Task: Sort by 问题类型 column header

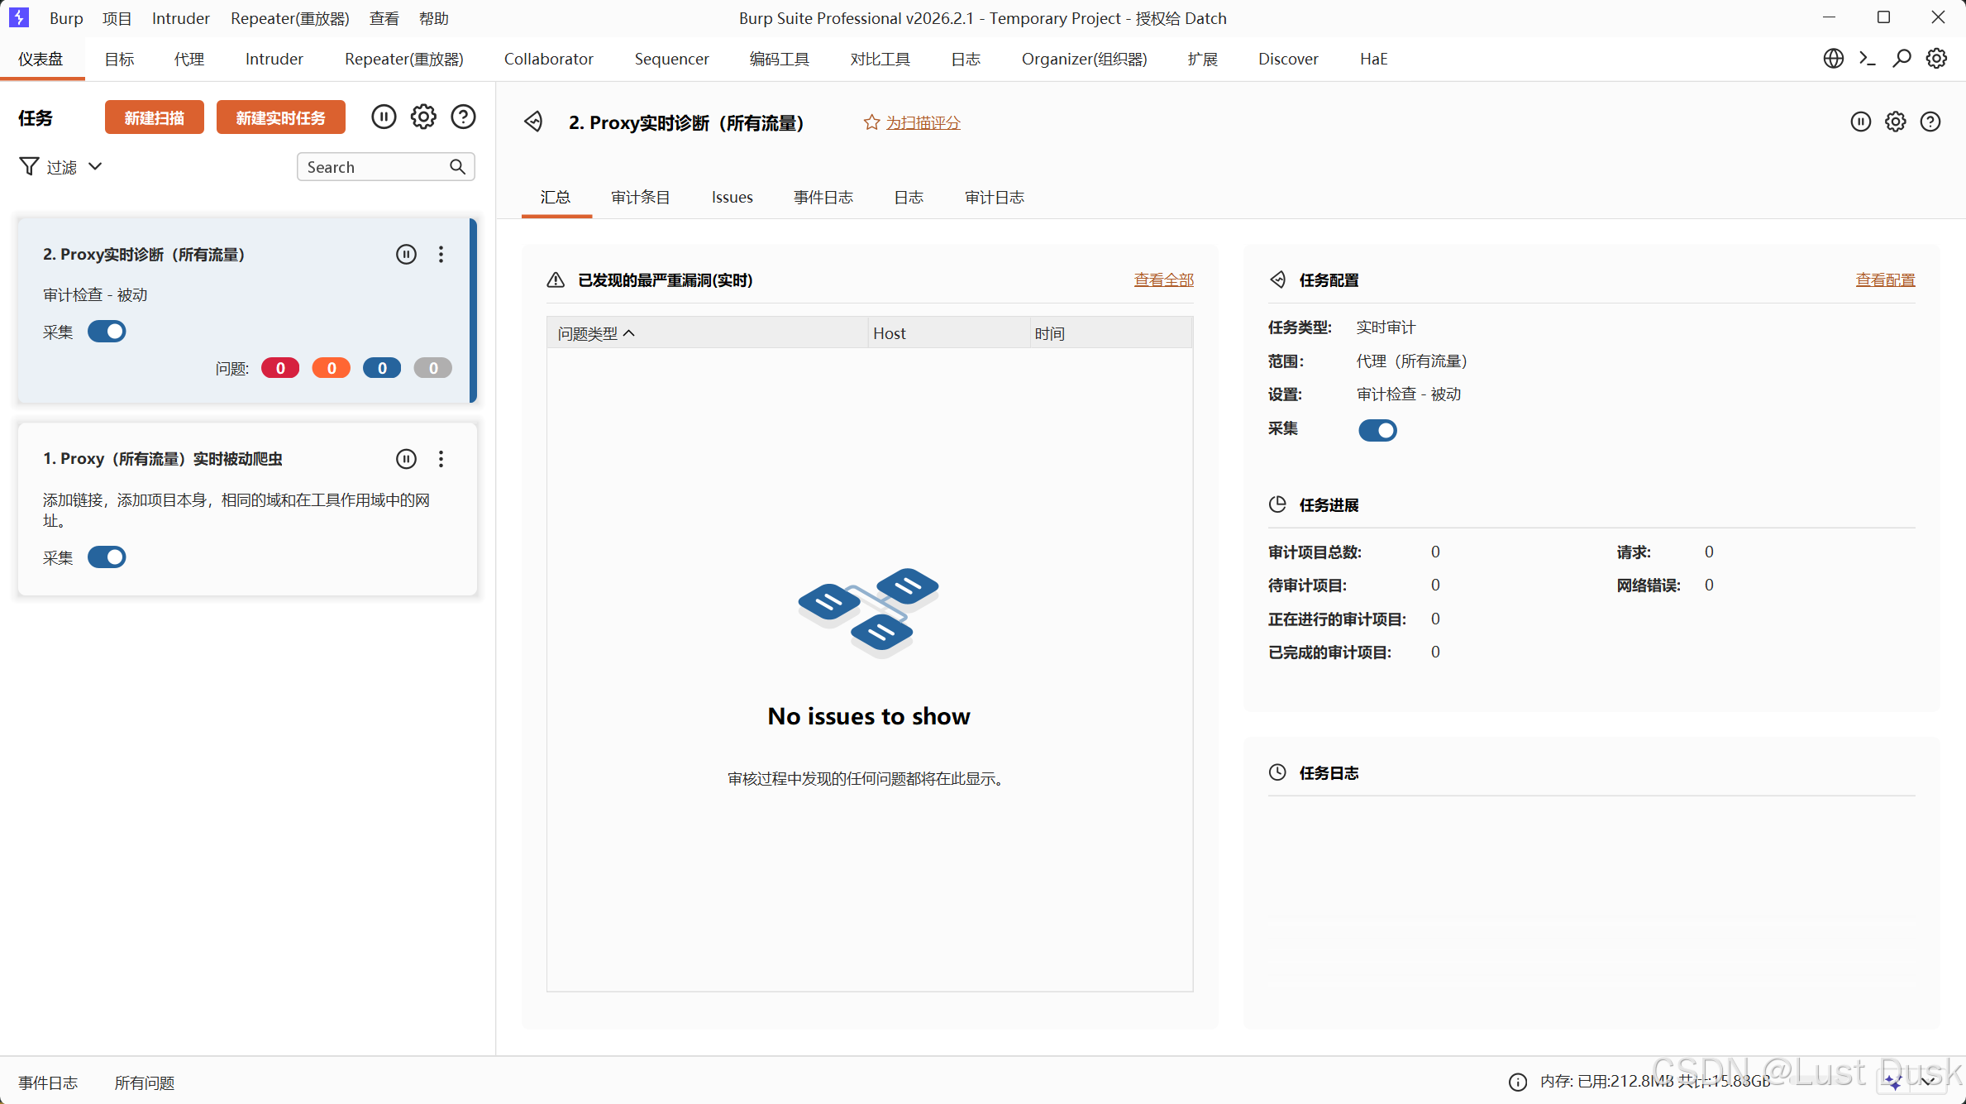Action: 708,333
